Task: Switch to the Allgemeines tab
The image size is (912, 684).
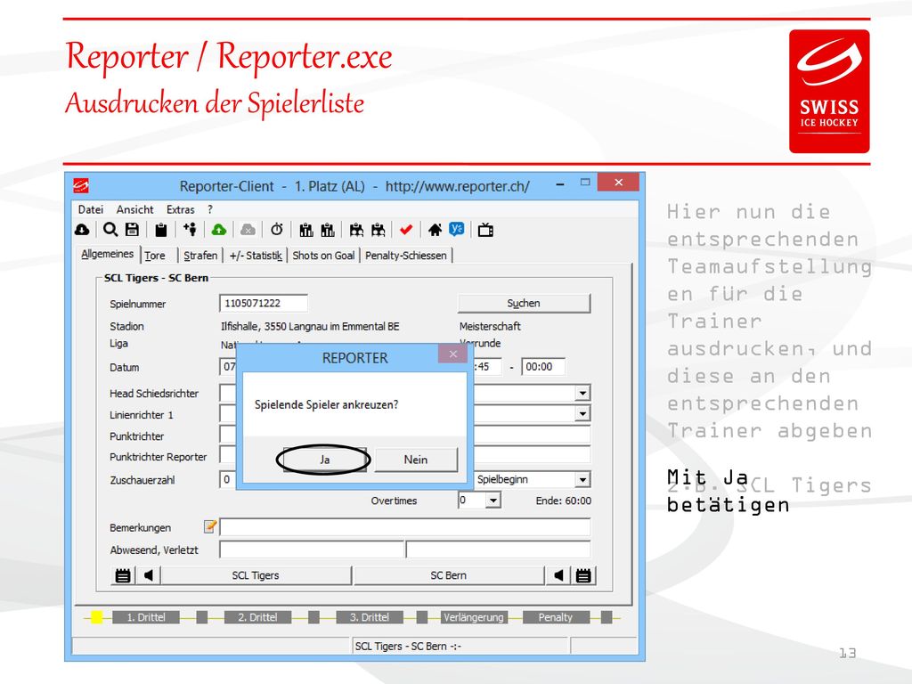Action: 108,254
